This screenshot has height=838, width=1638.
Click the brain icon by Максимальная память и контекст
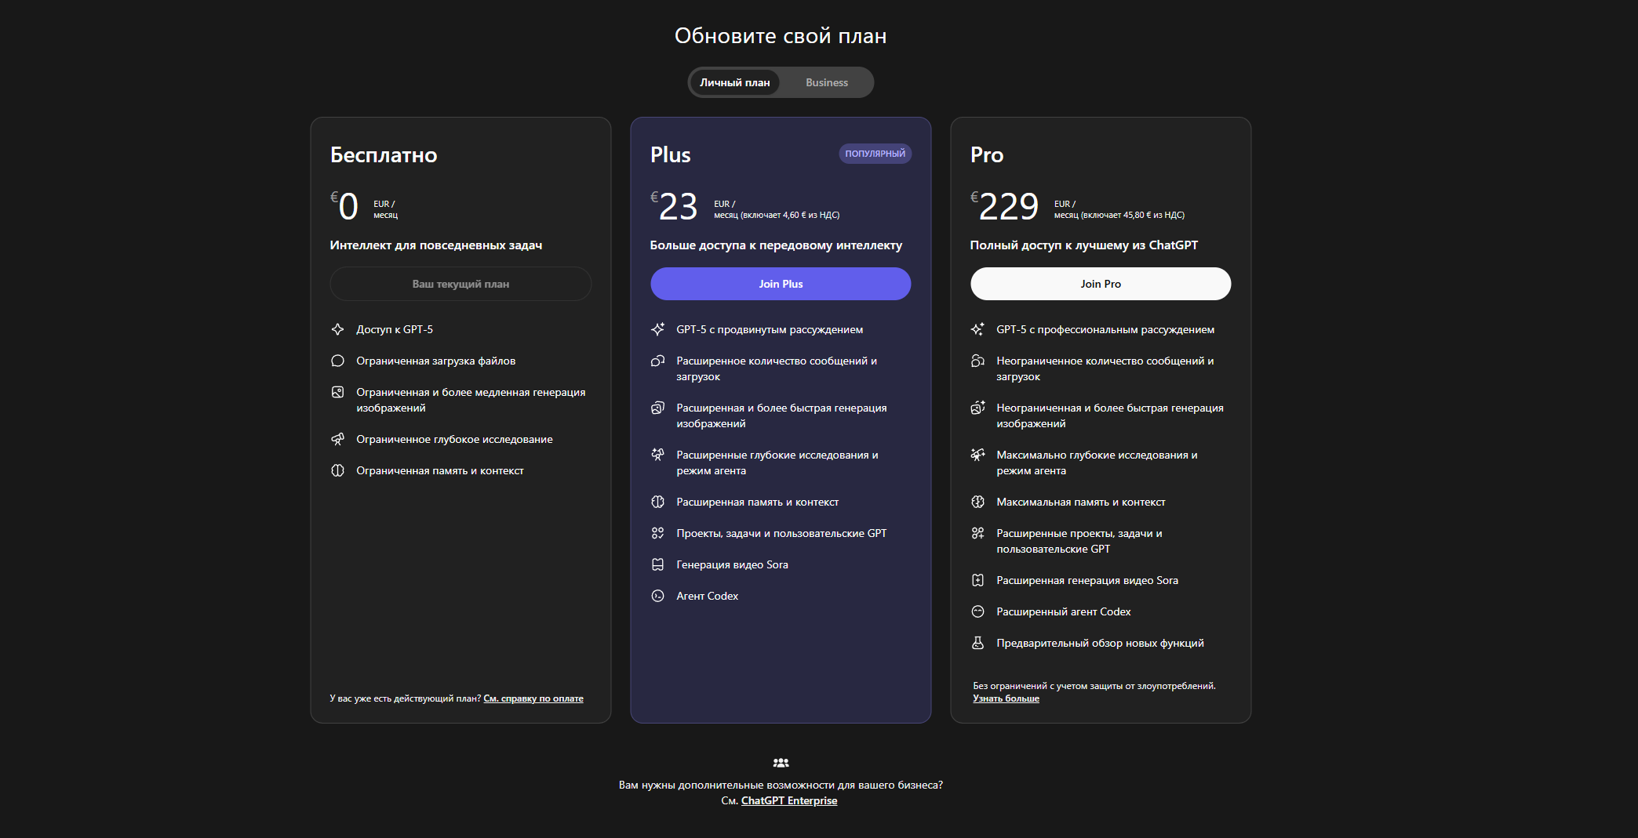977,502
